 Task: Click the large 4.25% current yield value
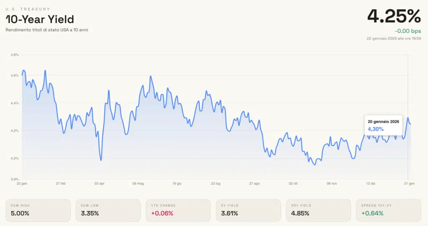pyautogui.click(x=394, y=17)
